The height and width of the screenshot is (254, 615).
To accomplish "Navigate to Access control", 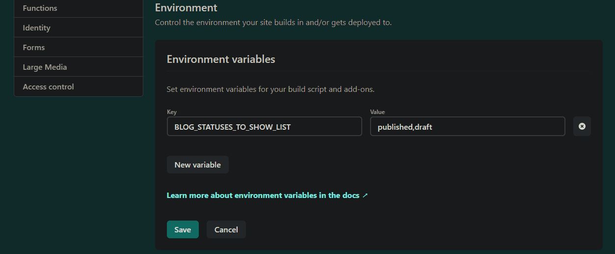I will pos(79,86).
